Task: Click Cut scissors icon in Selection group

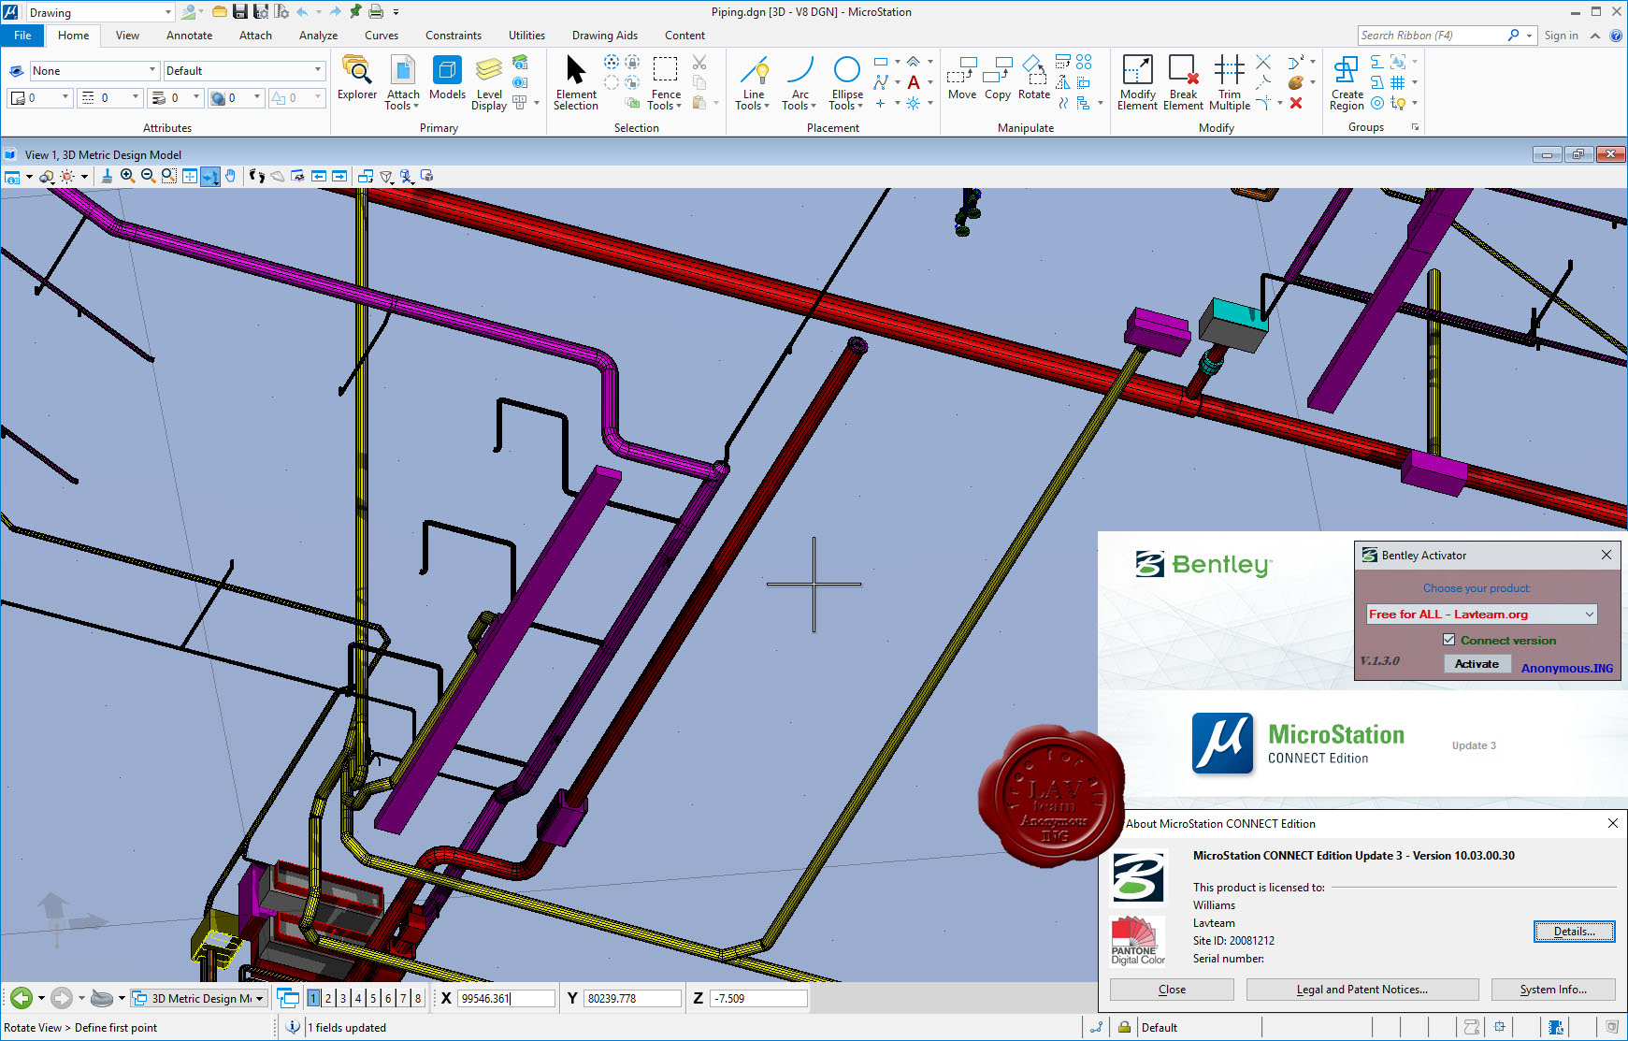Action: pos(699,62)
